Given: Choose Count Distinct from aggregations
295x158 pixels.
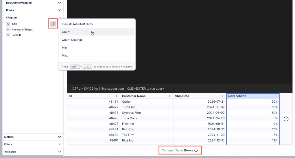Looking at the screenshot, I should point(72,40).
